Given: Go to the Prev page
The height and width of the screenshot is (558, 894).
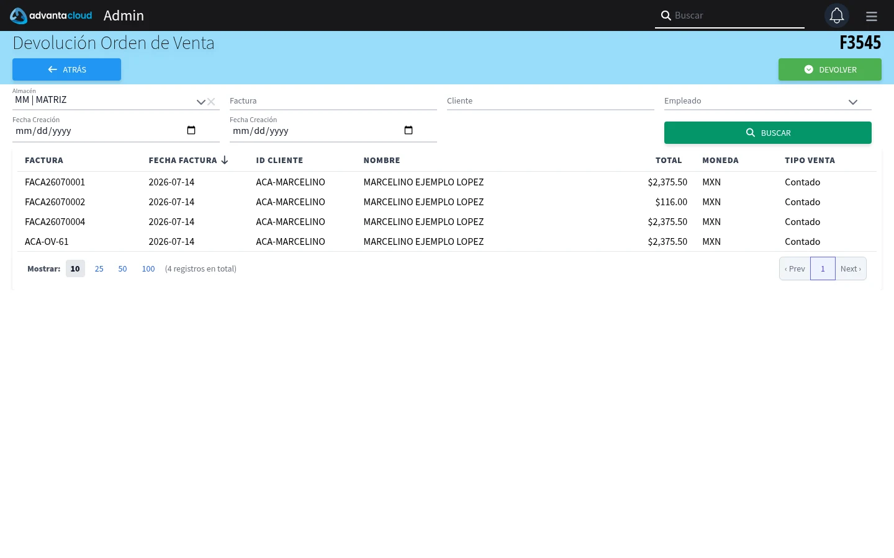Looking at the screenshot, I should [795, 268].
